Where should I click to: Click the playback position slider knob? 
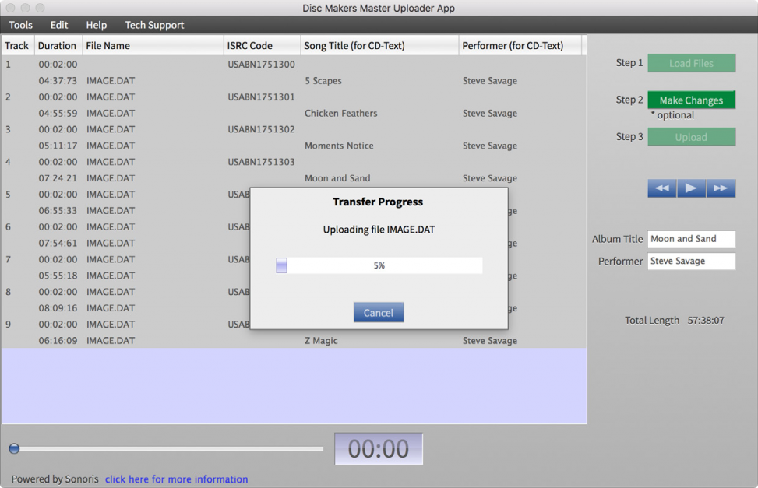(x=13, y=448)
